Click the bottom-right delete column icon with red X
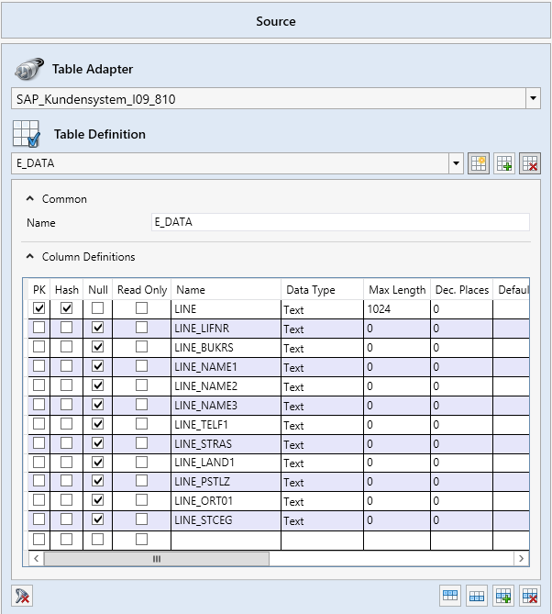Image resolution: width=552 pixels, height=614 pixels. [x=529, y=595]
